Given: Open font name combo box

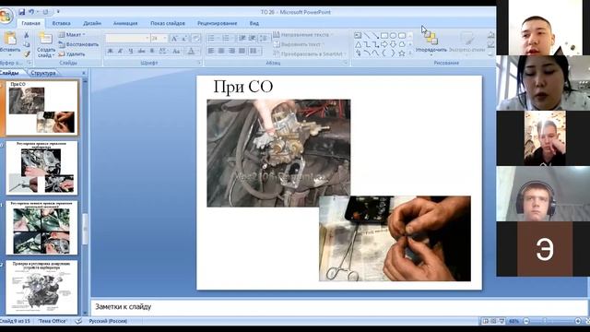Looking at the screenshot, I should click(127, 39).
